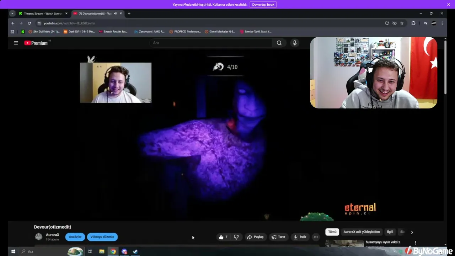Open the bookmarks apps grid icon

coord(12,32)
